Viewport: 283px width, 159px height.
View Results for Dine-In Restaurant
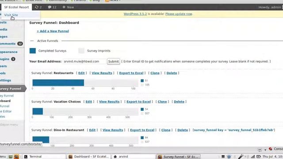coord(113,130)
